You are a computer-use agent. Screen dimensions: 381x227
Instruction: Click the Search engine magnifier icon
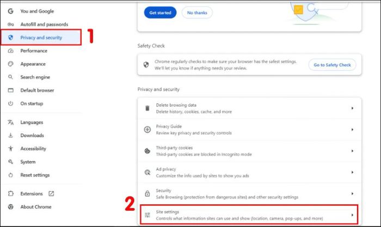[x=10, y=77]
